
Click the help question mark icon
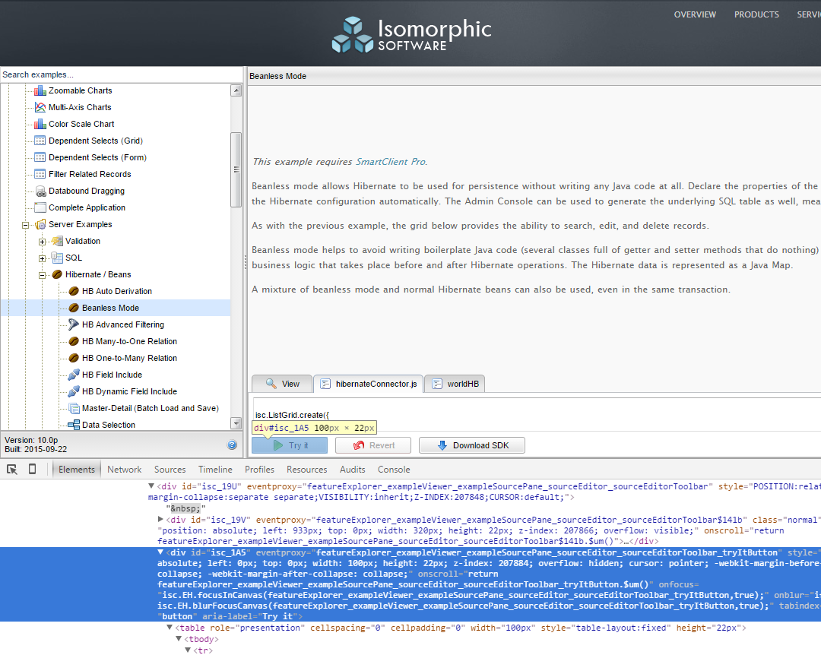click(232, 445)
